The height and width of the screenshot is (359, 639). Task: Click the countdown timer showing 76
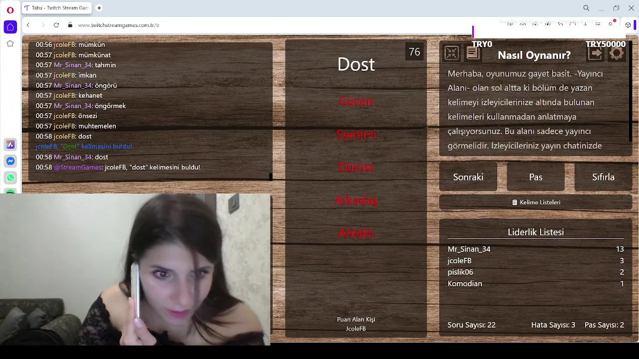click(414, 52)
